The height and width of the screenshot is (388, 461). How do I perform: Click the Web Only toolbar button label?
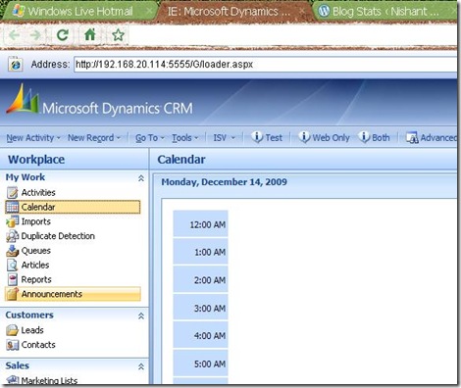[x=331, y=138]
